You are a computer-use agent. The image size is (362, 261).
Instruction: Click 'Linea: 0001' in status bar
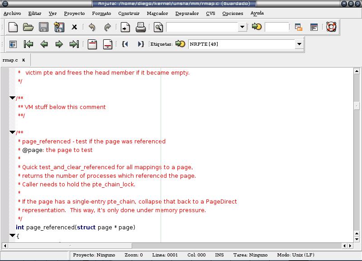click(165, 255)
